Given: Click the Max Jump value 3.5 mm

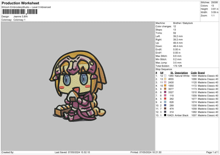Looking at the screenshot, I should tap(177, 63).
